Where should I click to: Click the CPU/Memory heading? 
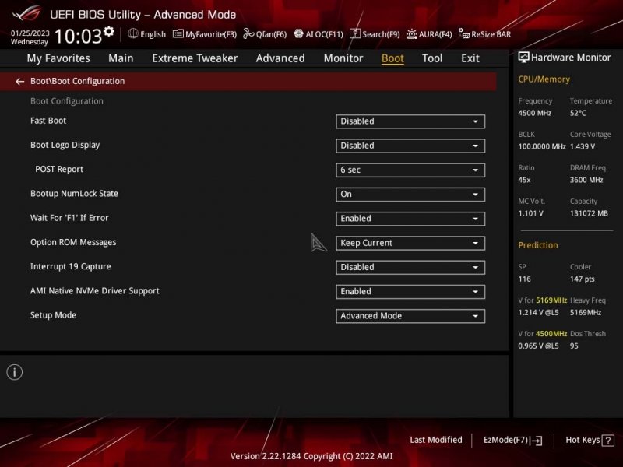544,79
